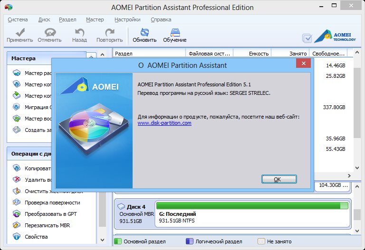Open the Справка menu
Screen dimensions: 365x250
(x=161, y=19)
